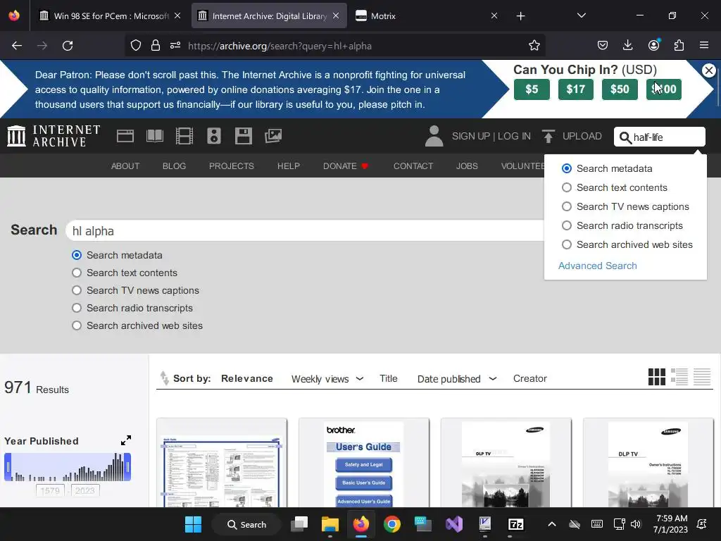Select Search TV news captions in dropdown panel
This screenshot has width=721, height=541.
coord(567,206)
